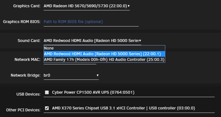Enable the Cyber Power CP1500 AVR UPS checkbox

(x=47, y=92)
